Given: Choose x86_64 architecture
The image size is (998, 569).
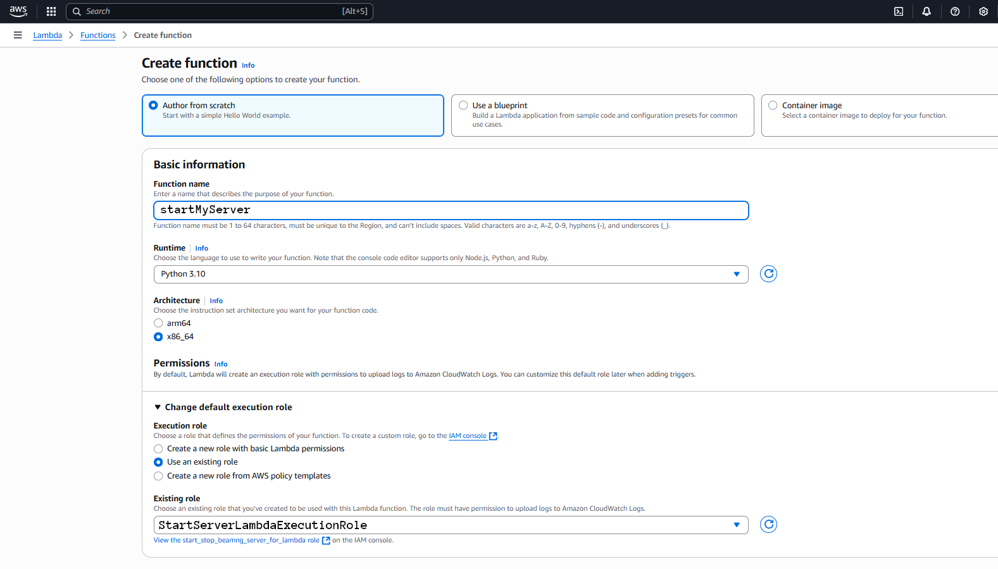Looking at the screenshot, I should 158,337.
